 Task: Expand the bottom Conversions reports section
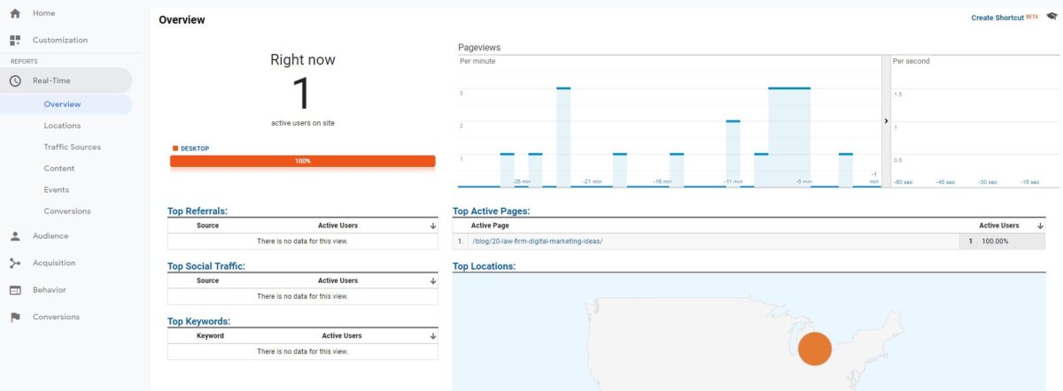pos(56,317)
